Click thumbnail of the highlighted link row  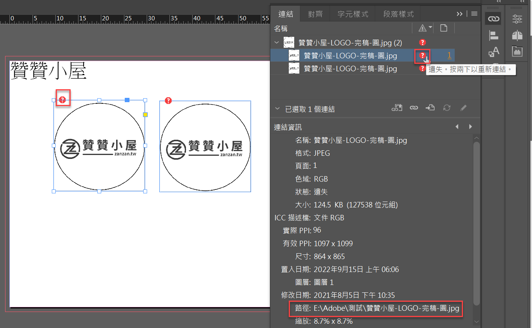coord(294,56)
